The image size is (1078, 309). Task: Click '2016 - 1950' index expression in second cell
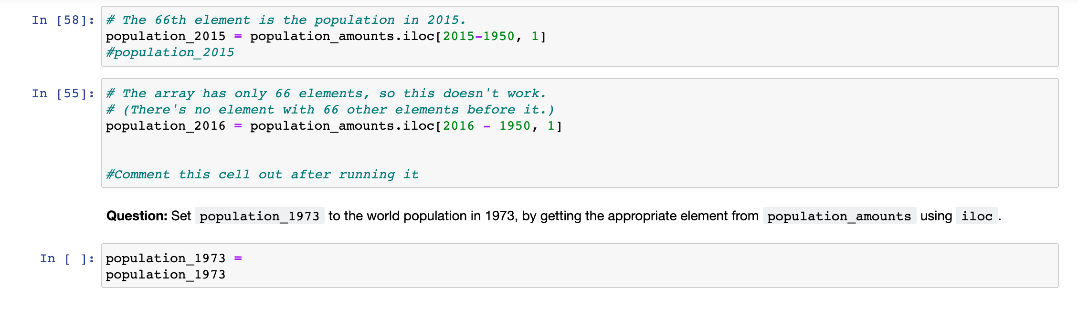click(486, 126)
